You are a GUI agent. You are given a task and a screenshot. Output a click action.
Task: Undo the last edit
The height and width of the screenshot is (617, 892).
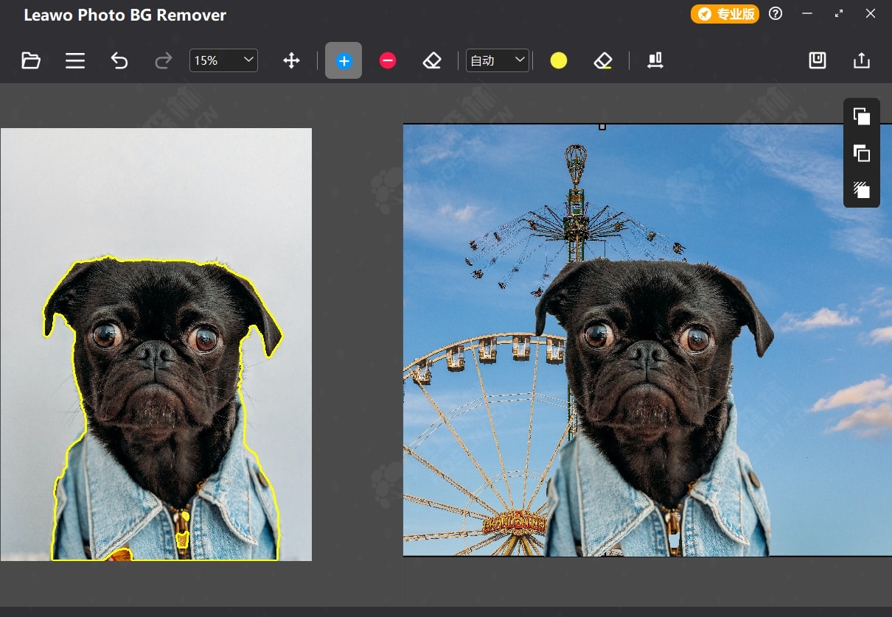point(119,60)
